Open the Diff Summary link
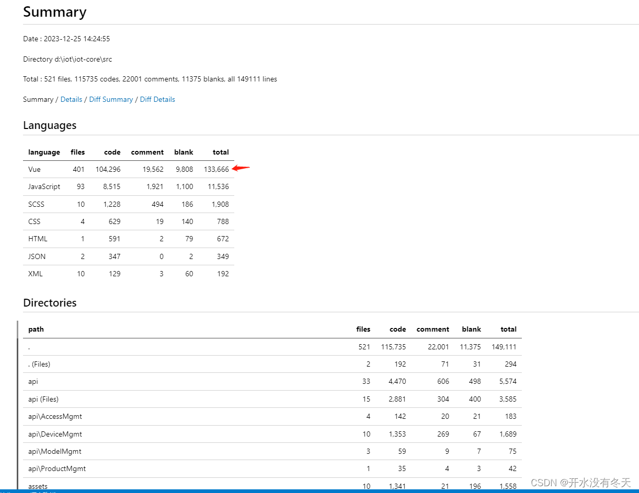This screenshot has width=639, height=493. pos(111,99)
